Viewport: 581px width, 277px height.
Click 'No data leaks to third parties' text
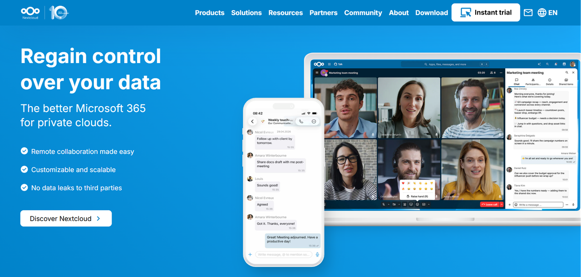click(x=77, y=188)
